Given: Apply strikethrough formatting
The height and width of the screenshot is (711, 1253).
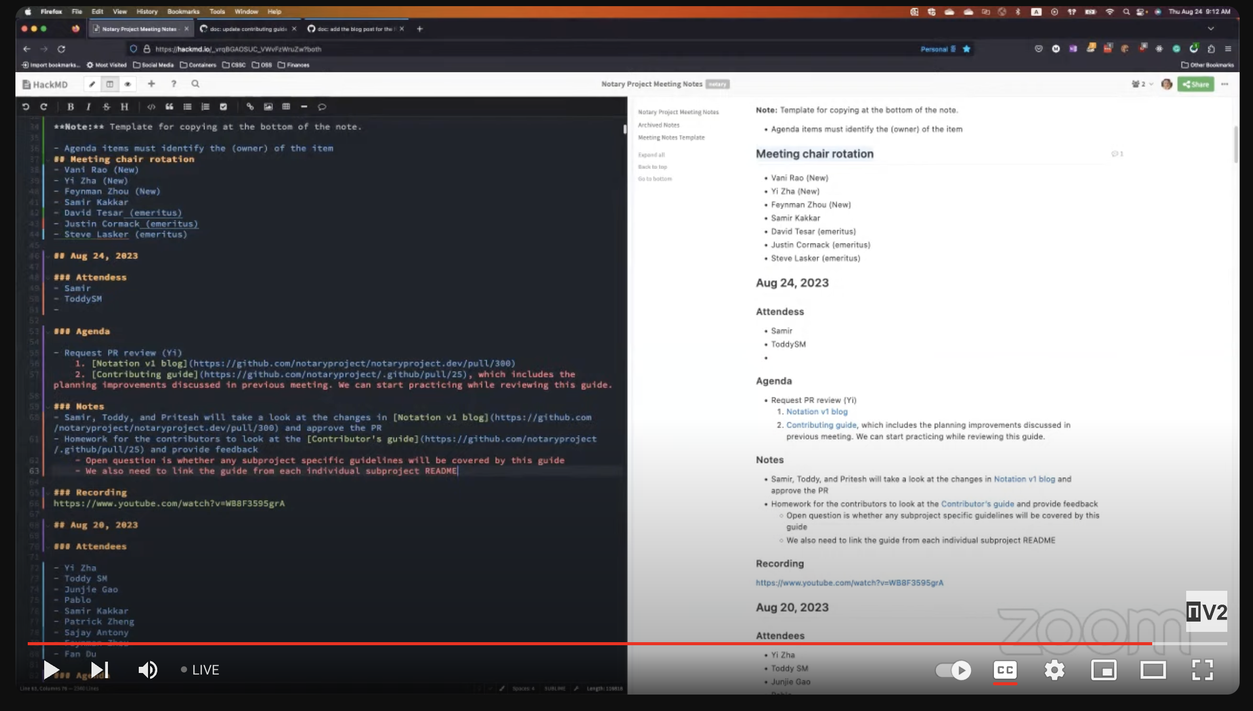Looking at the screenshot, I should [x=106, y=107].
